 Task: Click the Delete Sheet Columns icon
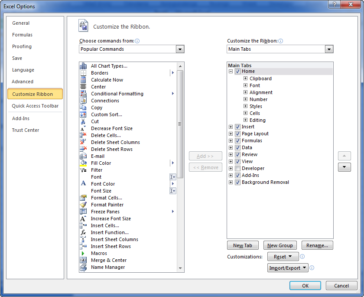[x=83, y=142]
